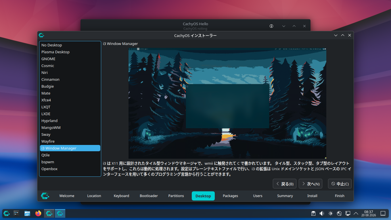This screenshot has height=220, width=391.
Task: Maximize the CachyOS Hello window
Action: click(x=294, y=26)
